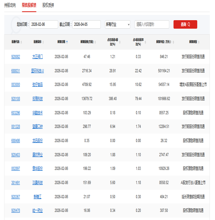The height and width of the screenshot is (220, 215).
Task: Click the red 查询 search button
Action: (x=185, y=24)
